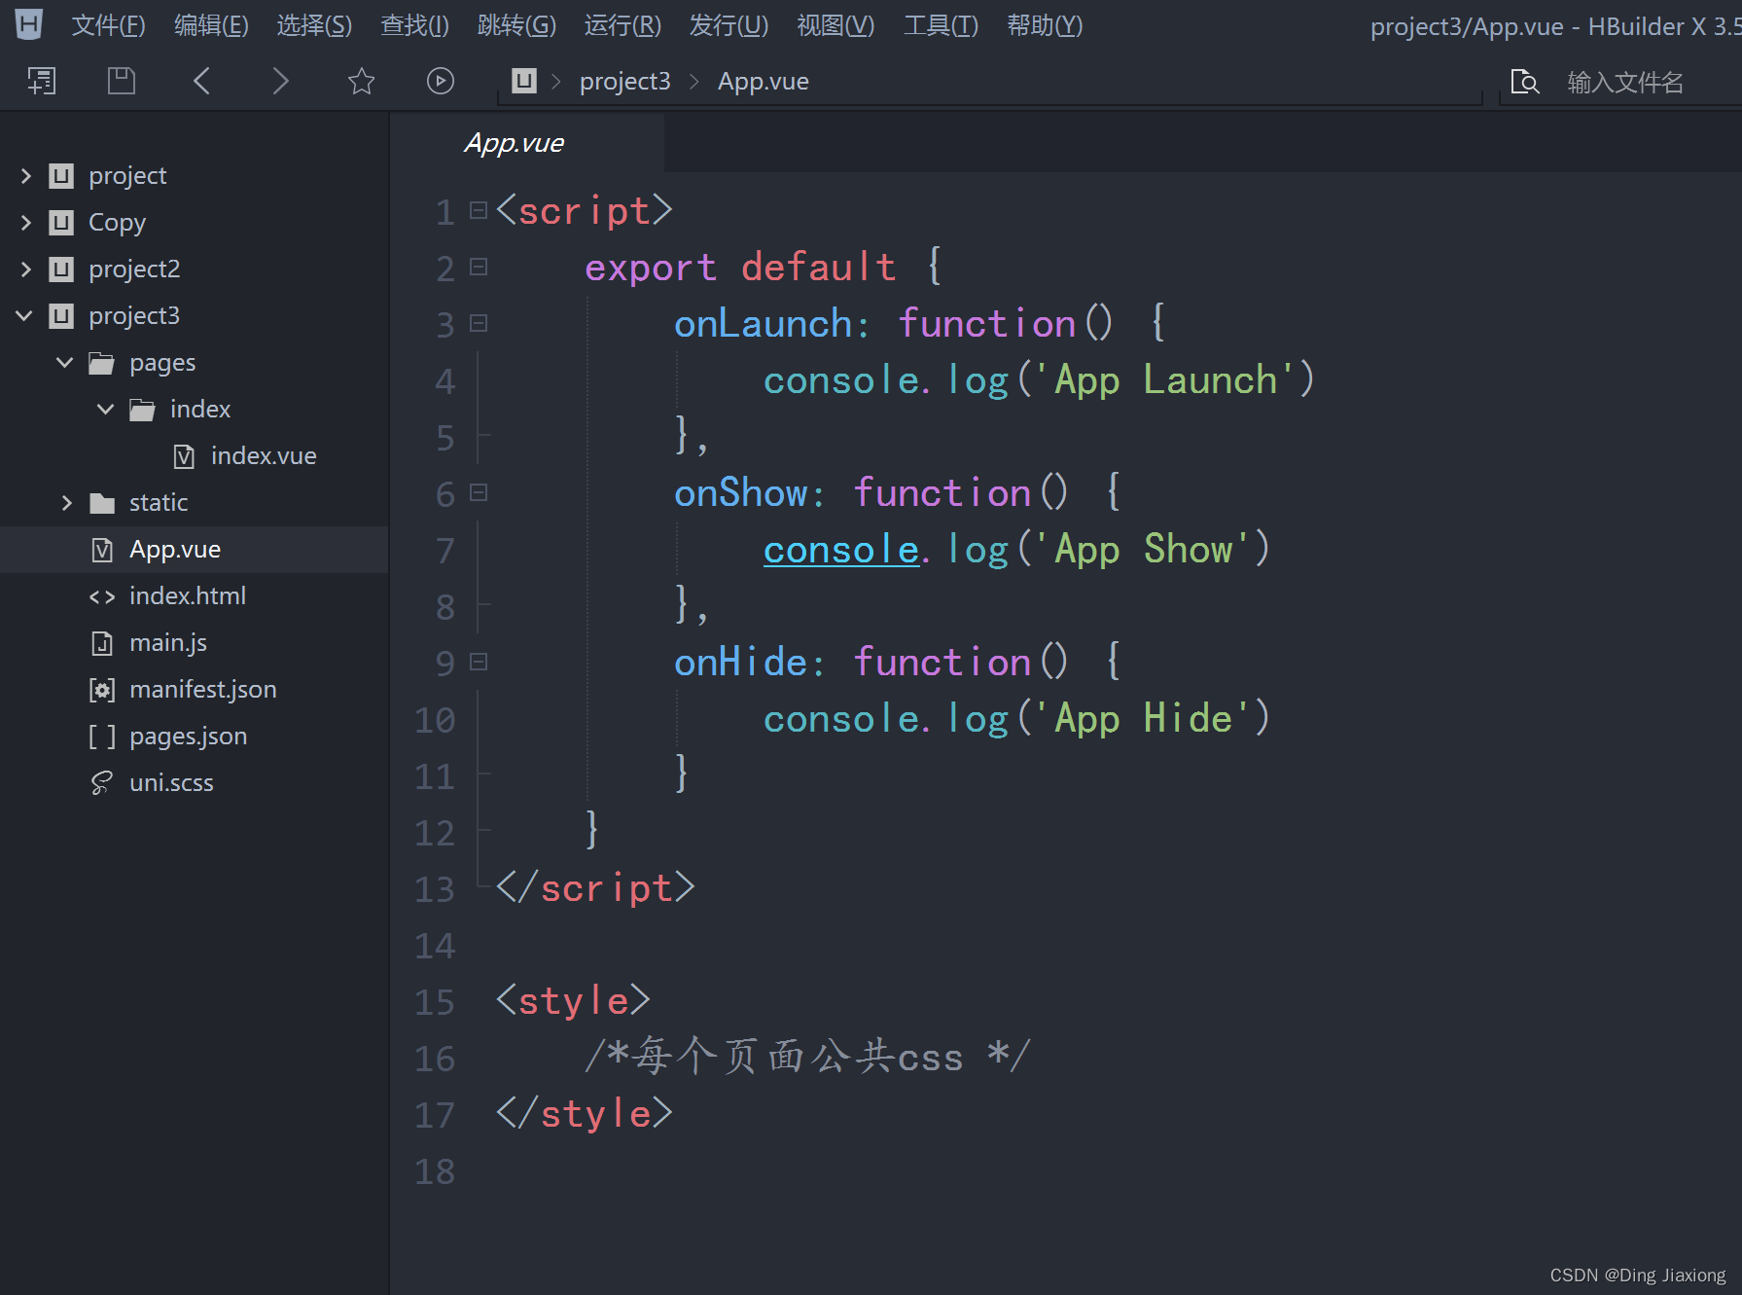The width and height of the screenshot is (1742, 1295).
Task: Click App.vue in the breadcrumb path
Action: (x=764, y=82)
